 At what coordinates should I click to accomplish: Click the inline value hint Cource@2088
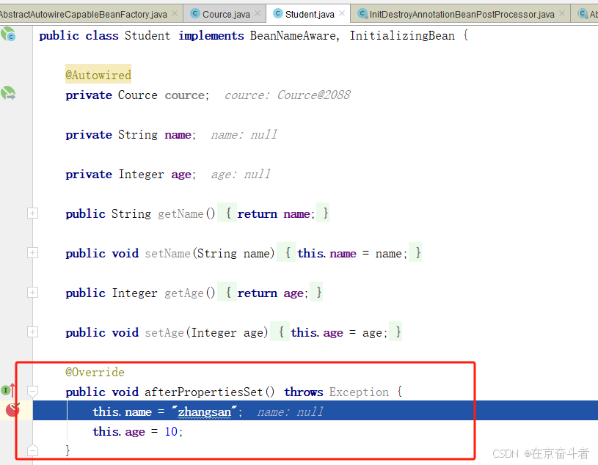(x=313, y=95)
